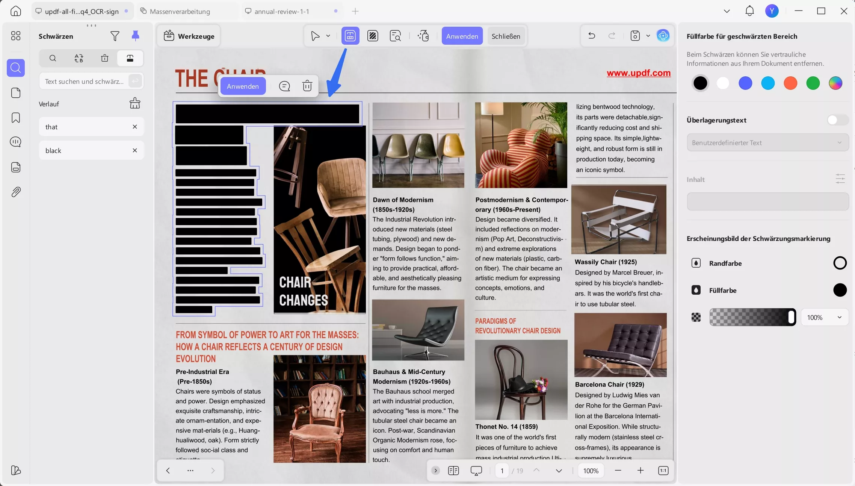Select the Randfarbe outline color circle
Viewport: 855px width, 486px height.
pos(840,263)
